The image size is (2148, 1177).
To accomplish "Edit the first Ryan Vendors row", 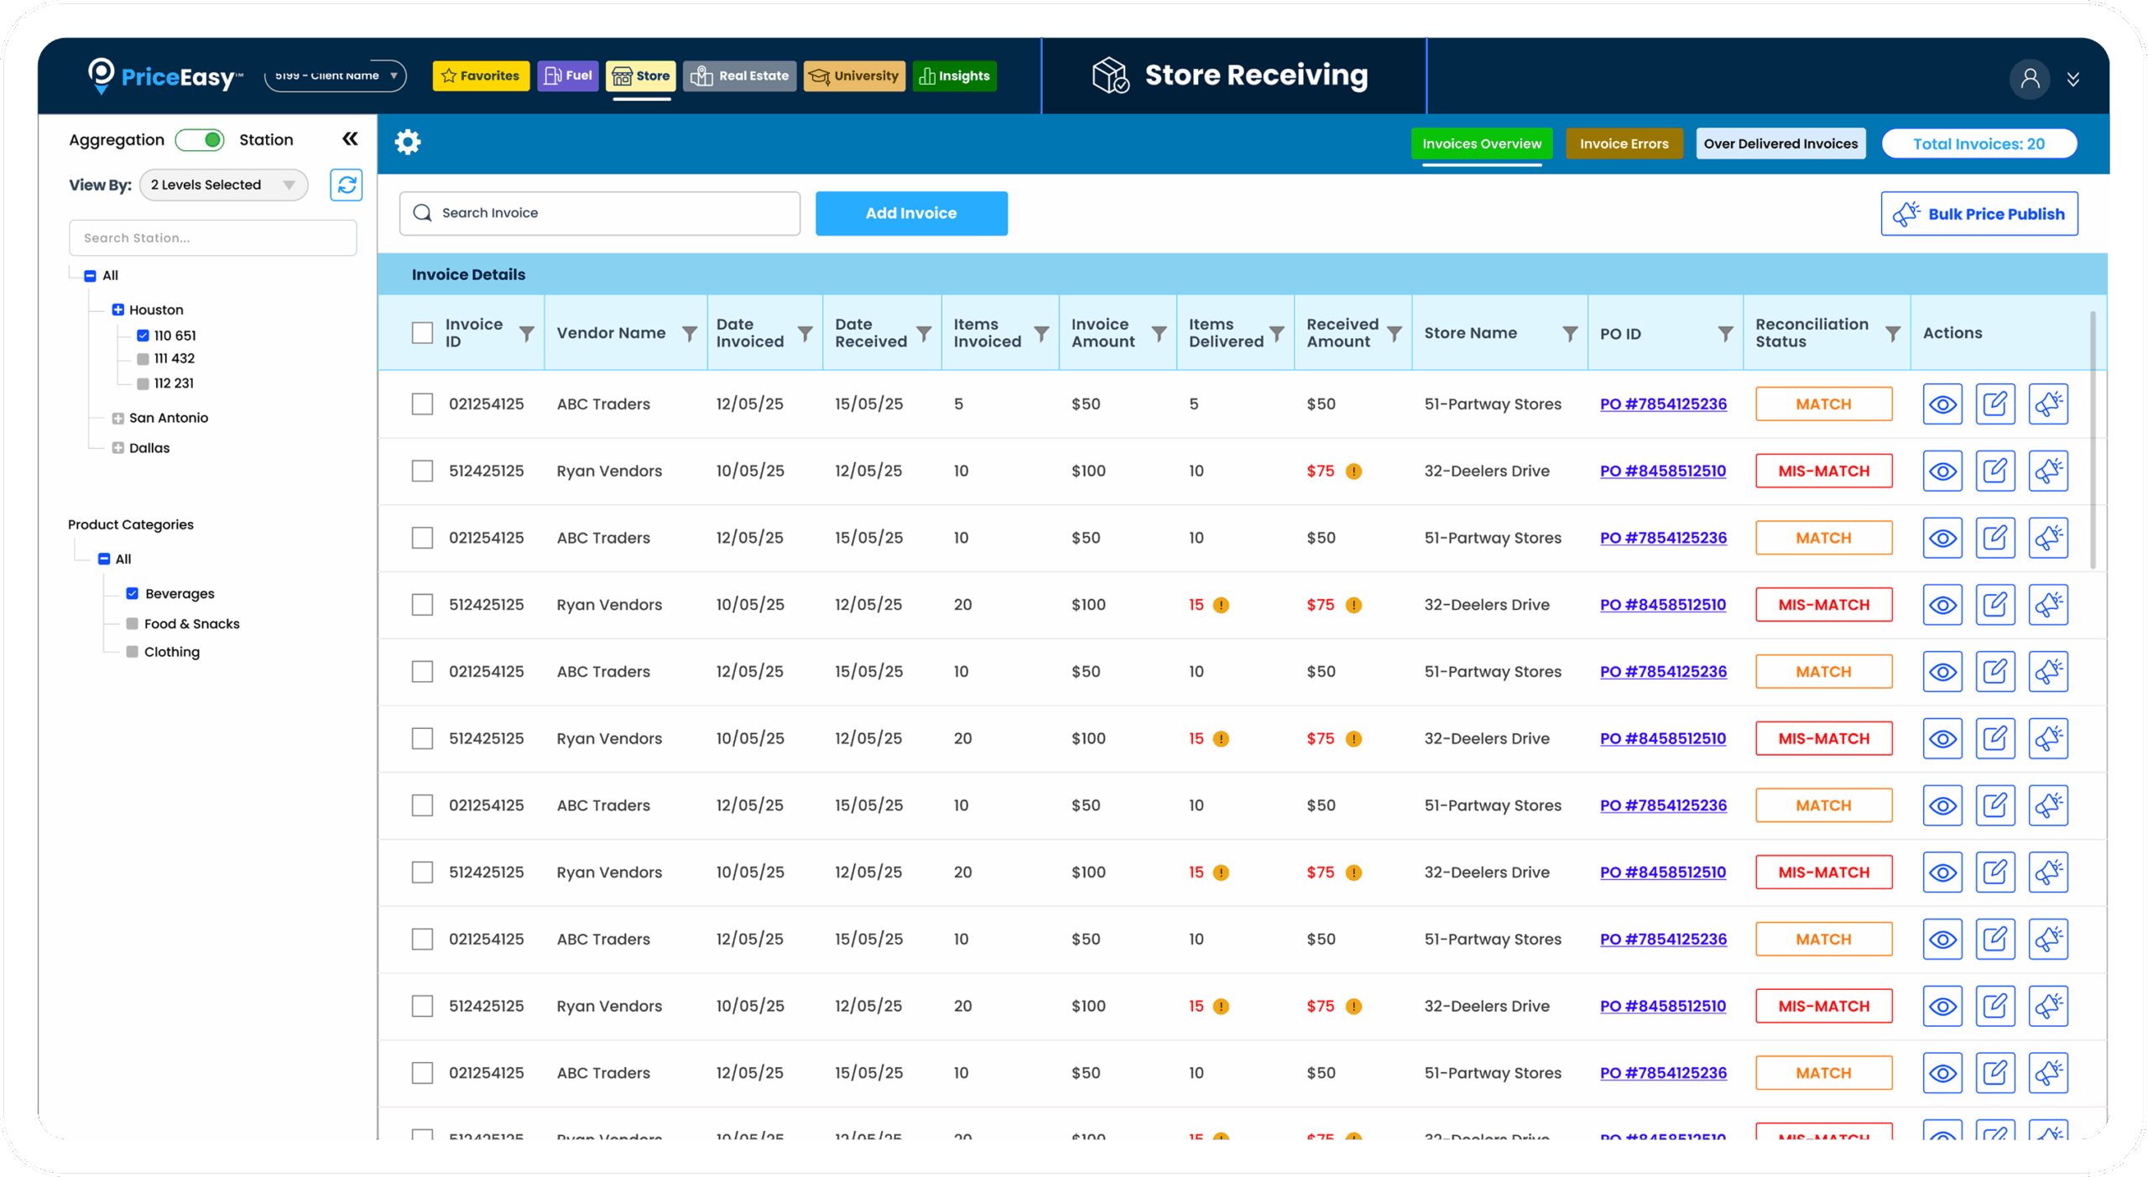I will pyautogui.click(x=1994, y=471).
